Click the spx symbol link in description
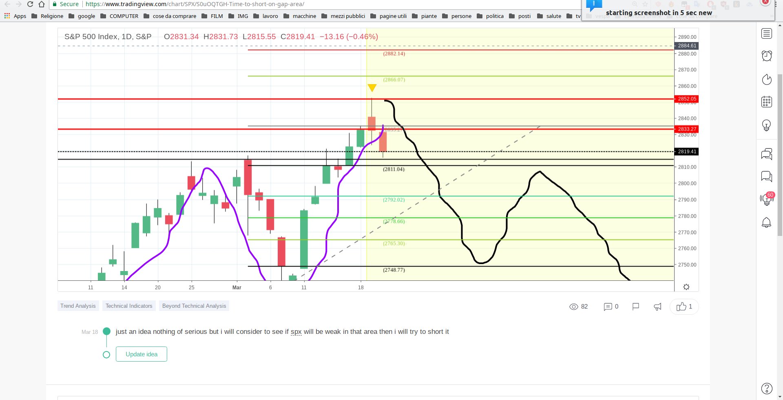Screen dimensions: 783x400 296,332
